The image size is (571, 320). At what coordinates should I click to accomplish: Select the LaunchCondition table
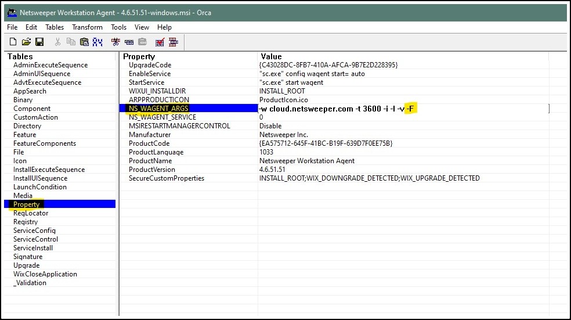tap(40, 188)
